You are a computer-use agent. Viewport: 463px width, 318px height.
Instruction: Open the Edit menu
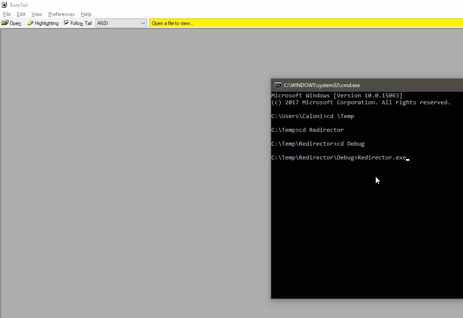pos(21,14)
